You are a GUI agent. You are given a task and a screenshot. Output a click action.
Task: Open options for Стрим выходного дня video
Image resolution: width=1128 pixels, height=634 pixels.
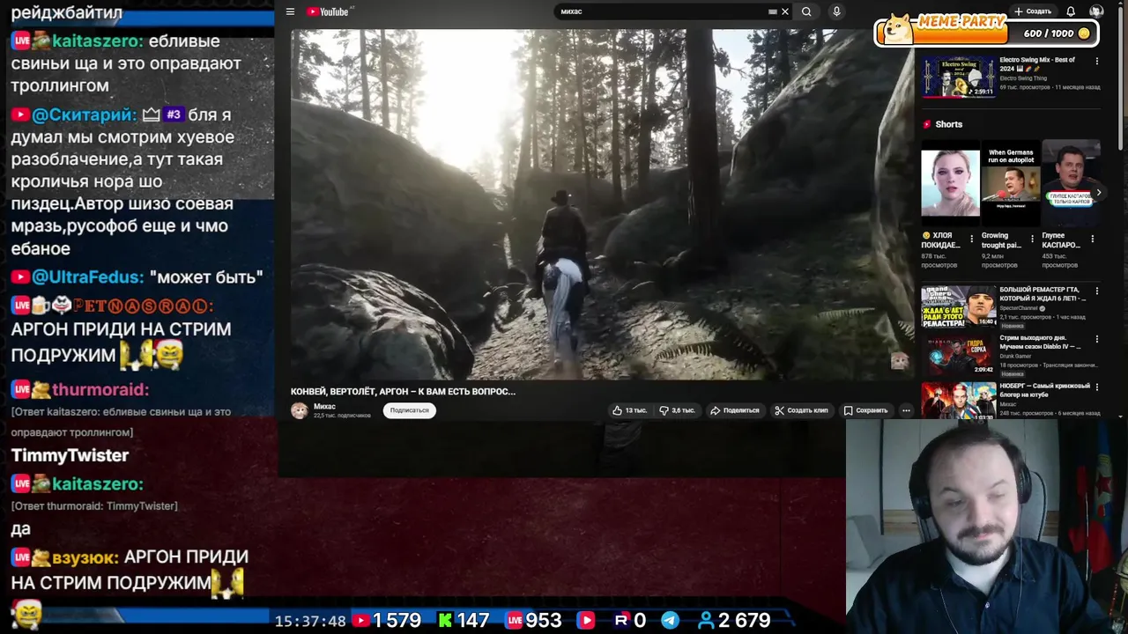click(1096, 339)
